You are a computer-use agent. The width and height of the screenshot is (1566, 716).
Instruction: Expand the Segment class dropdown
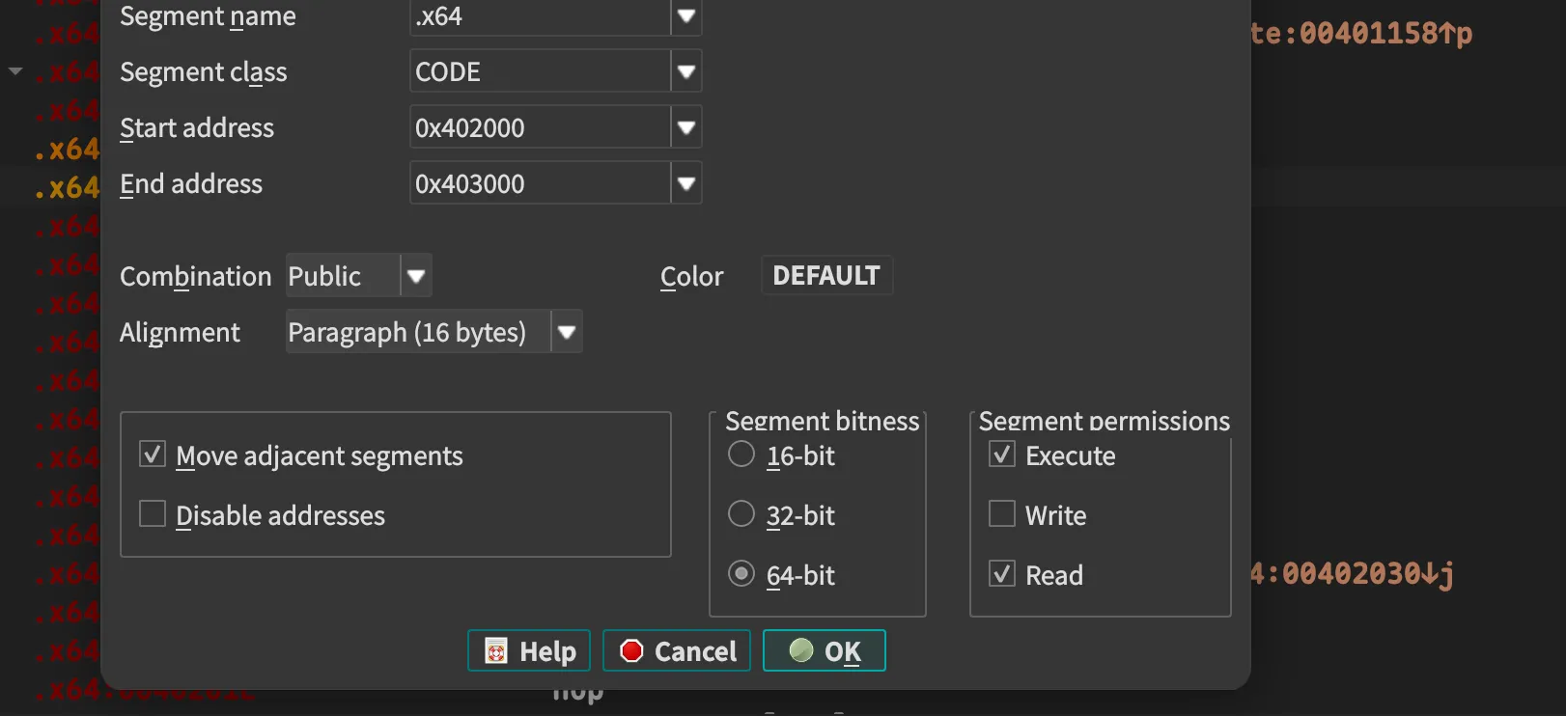point(685,72)
